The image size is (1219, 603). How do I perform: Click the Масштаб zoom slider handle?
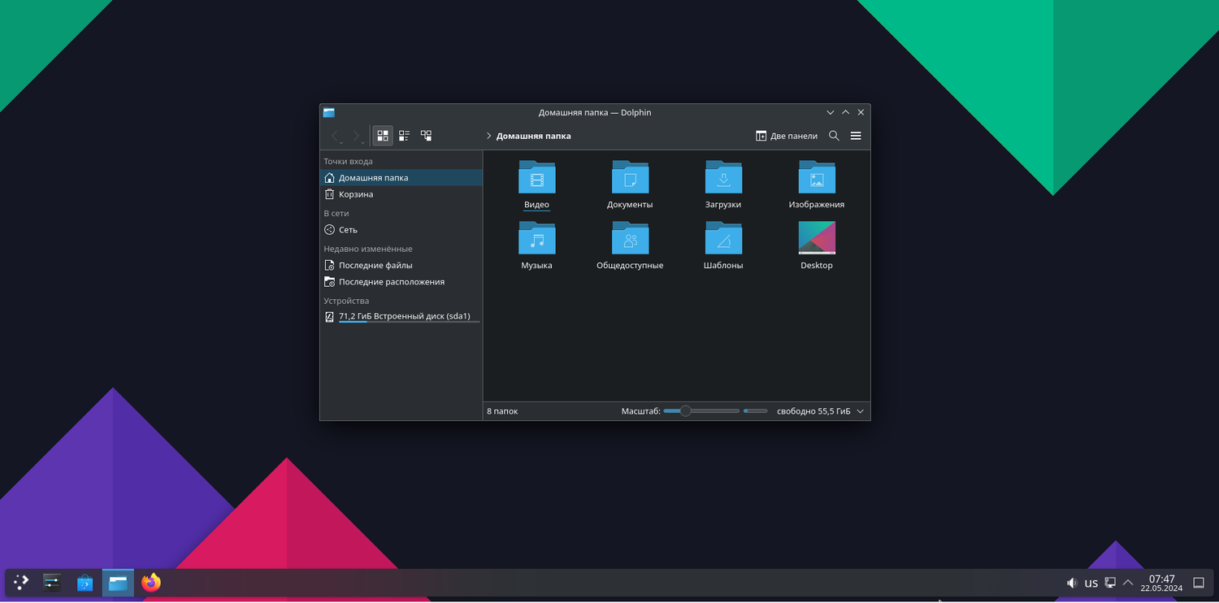coord(685,411)
